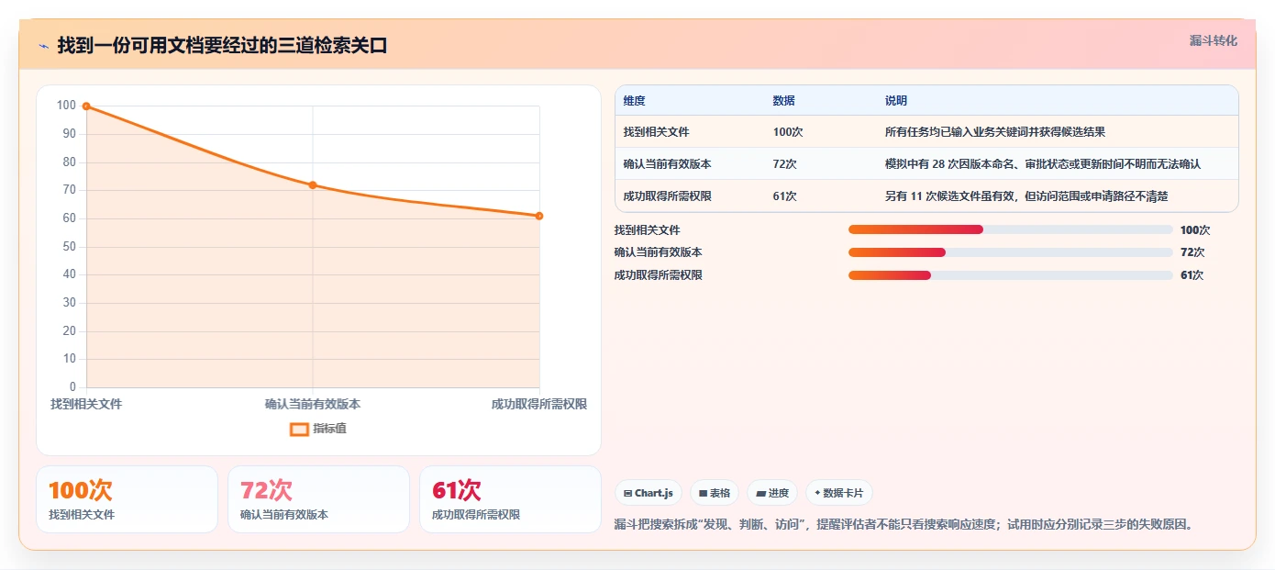This screenshot has width=1275, height=570.
Task: Click table cell 成功取得所需权限
Action: [x=668, y=196]
